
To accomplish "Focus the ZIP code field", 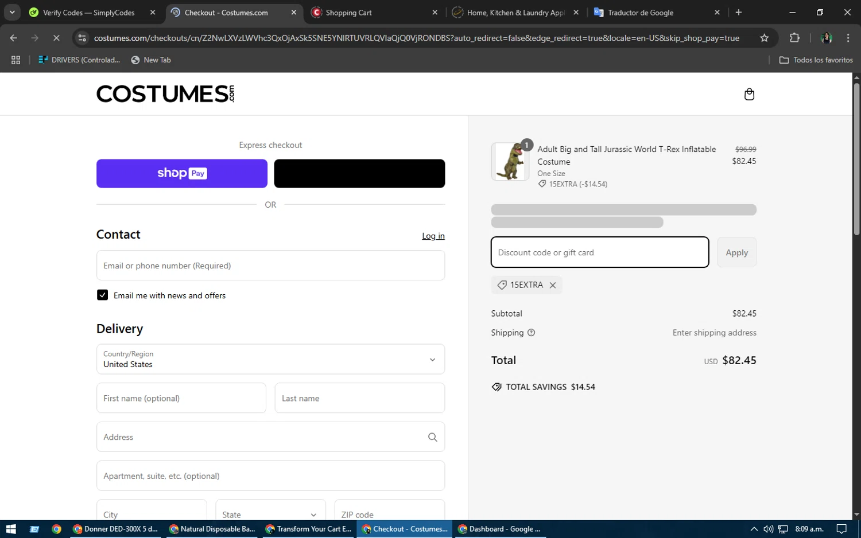I will tap(390, 510).
